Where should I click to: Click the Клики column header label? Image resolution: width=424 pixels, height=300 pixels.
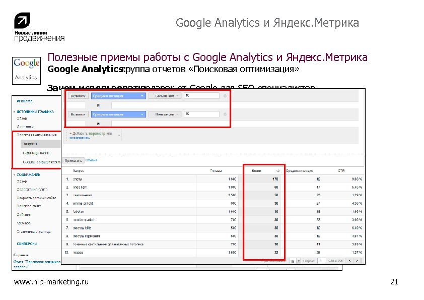click(x=256, y=171)
